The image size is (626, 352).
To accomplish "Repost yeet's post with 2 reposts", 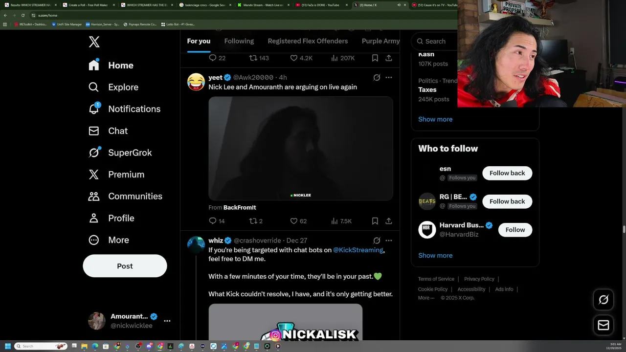I will (256, 221).
